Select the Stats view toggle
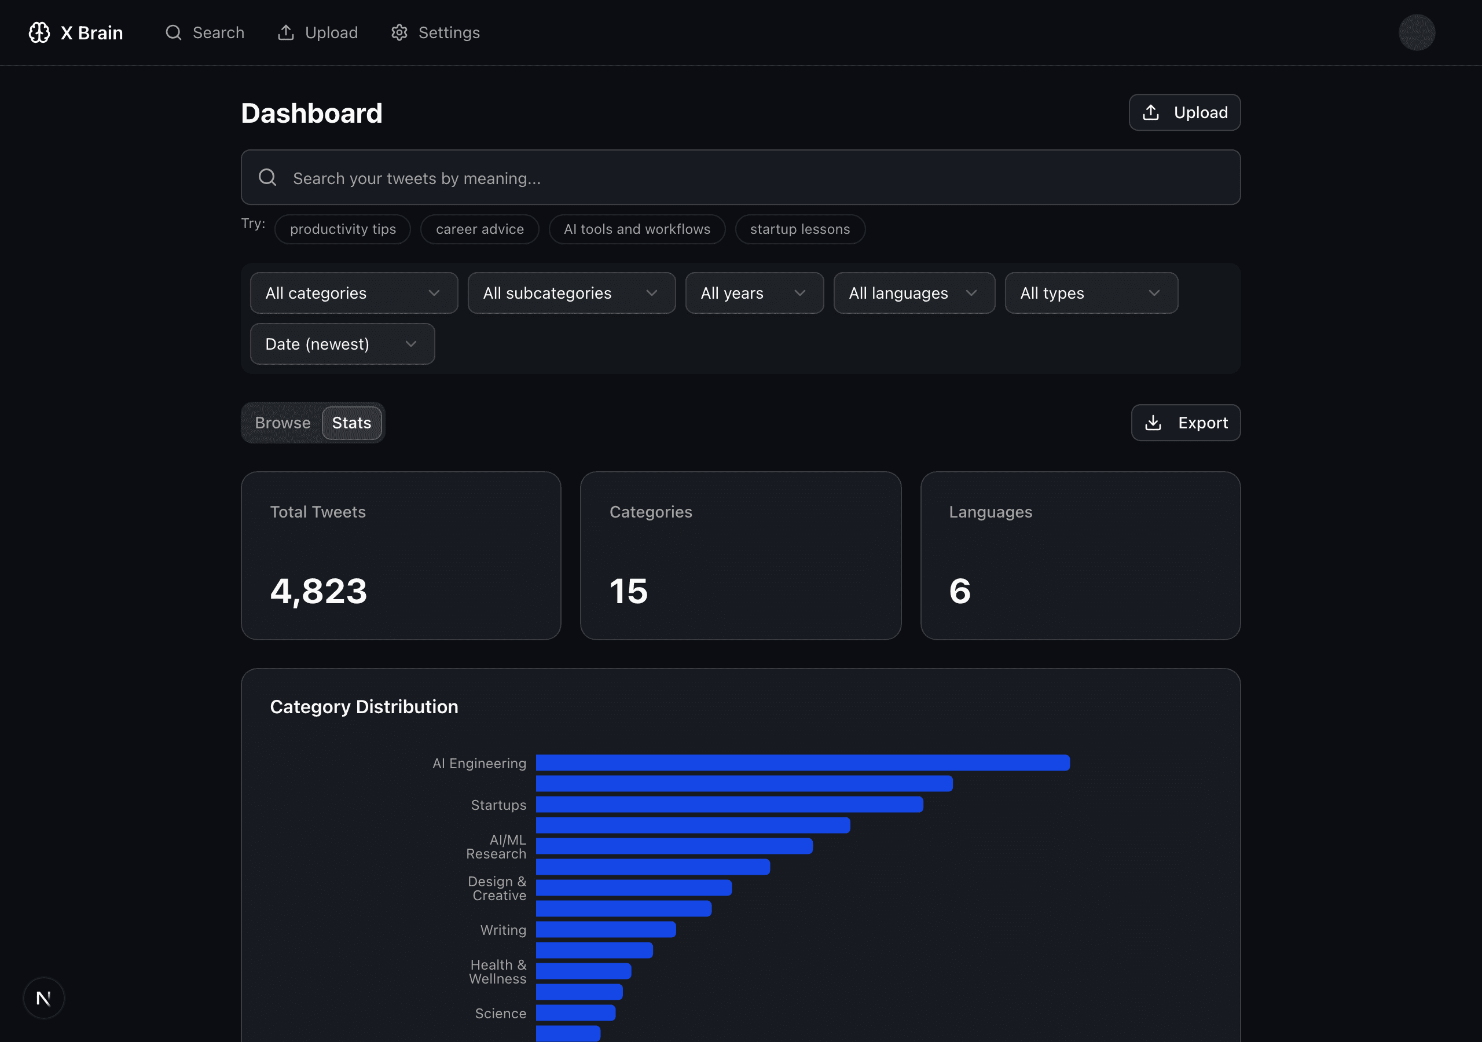This screenshot has height=1042, width=1482. [351, 423]
